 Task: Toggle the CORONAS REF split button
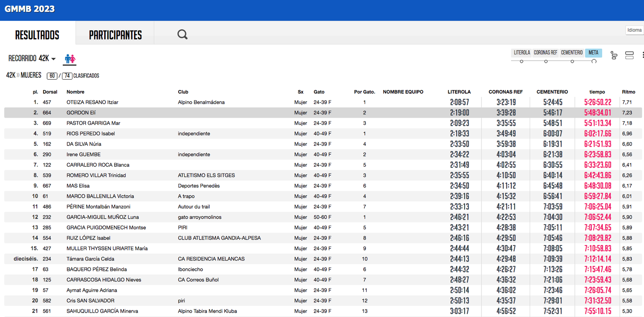coord(545,53)
